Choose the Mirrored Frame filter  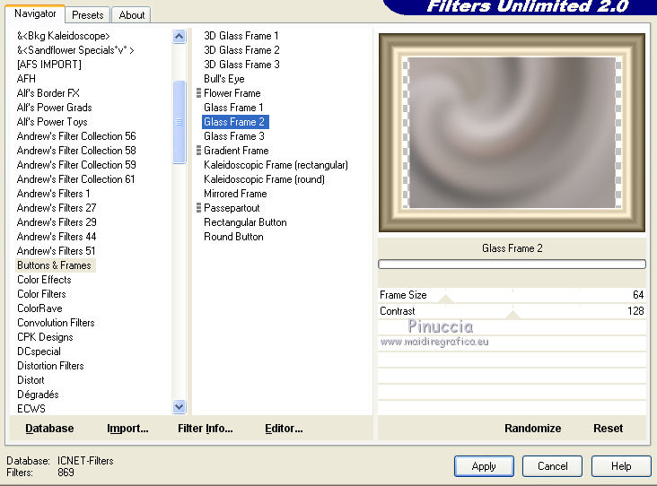235,194
